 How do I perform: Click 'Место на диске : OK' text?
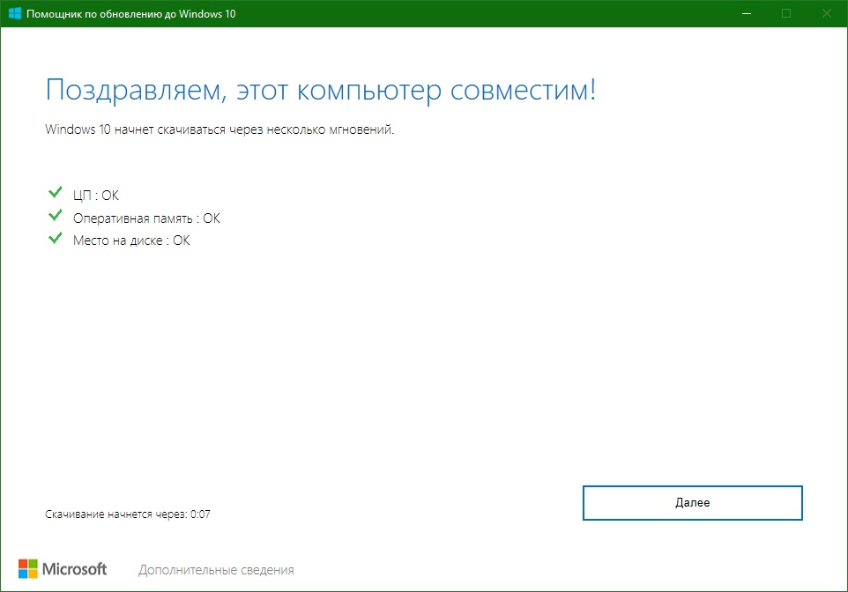click(131, 240)
